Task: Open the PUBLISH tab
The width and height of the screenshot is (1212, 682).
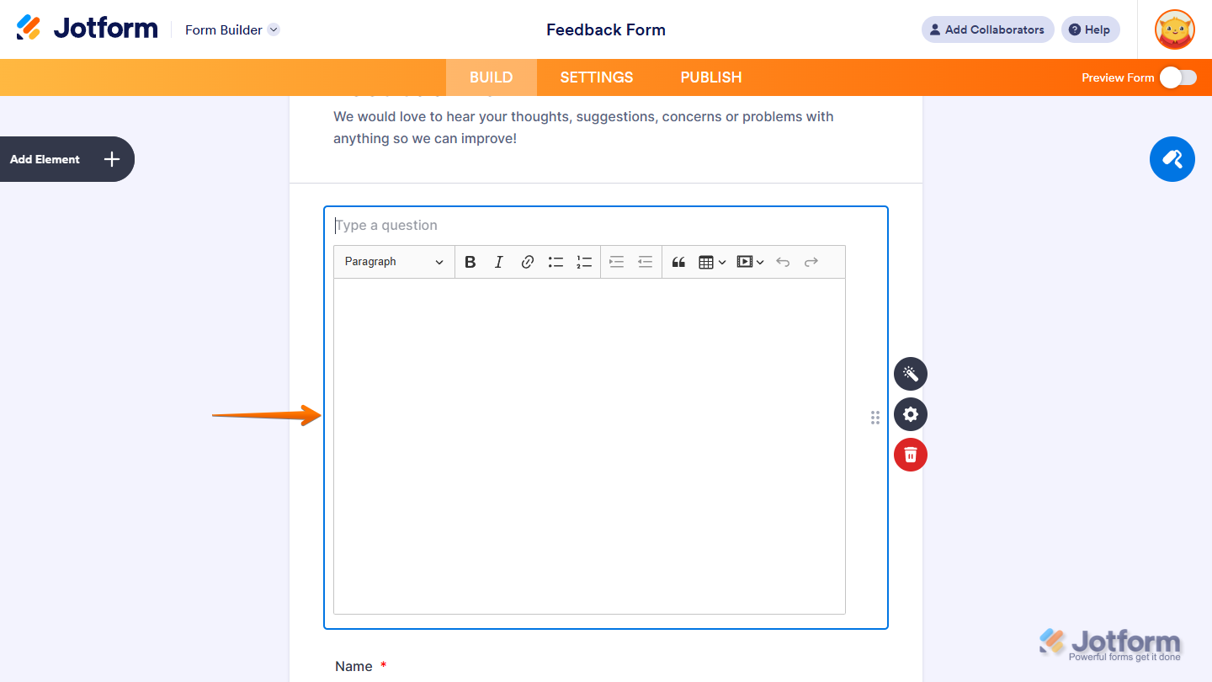Action: tap(710, 77)
